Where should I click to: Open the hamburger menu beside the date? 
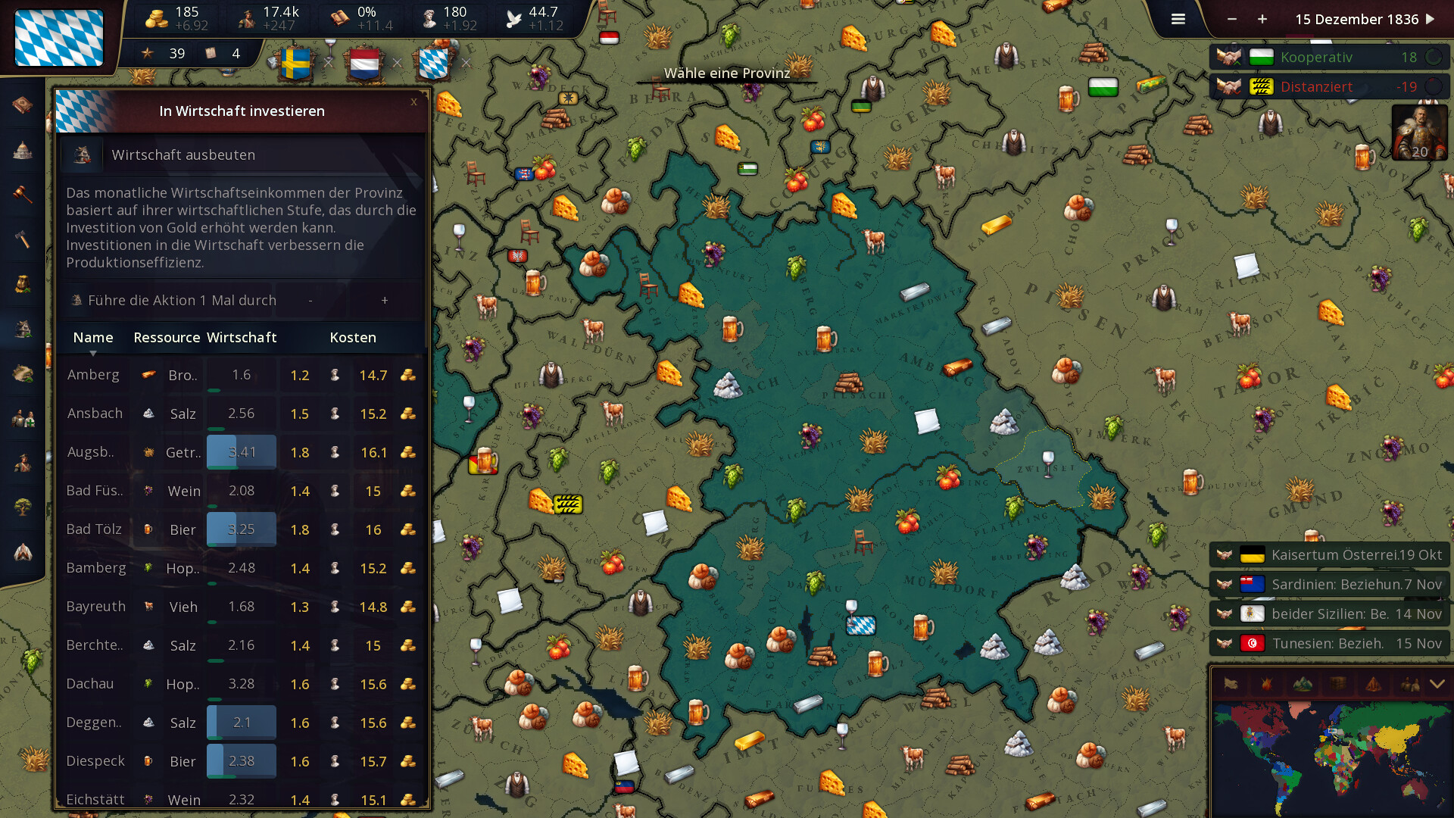(1178, 20)
